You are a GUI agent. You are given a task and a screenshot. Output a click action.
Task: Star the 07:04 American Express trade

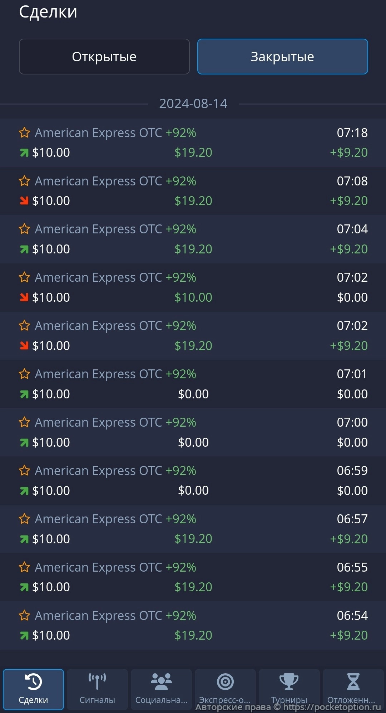tap(24, 229)
